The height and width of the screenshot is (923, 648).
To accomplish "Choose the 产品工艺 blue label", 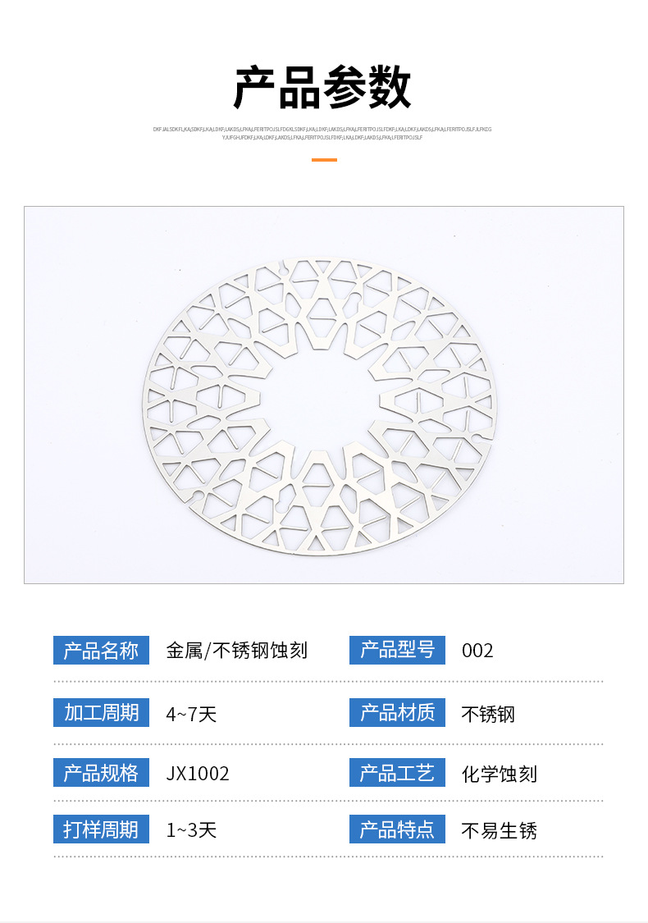I will (x=397, y=773).
